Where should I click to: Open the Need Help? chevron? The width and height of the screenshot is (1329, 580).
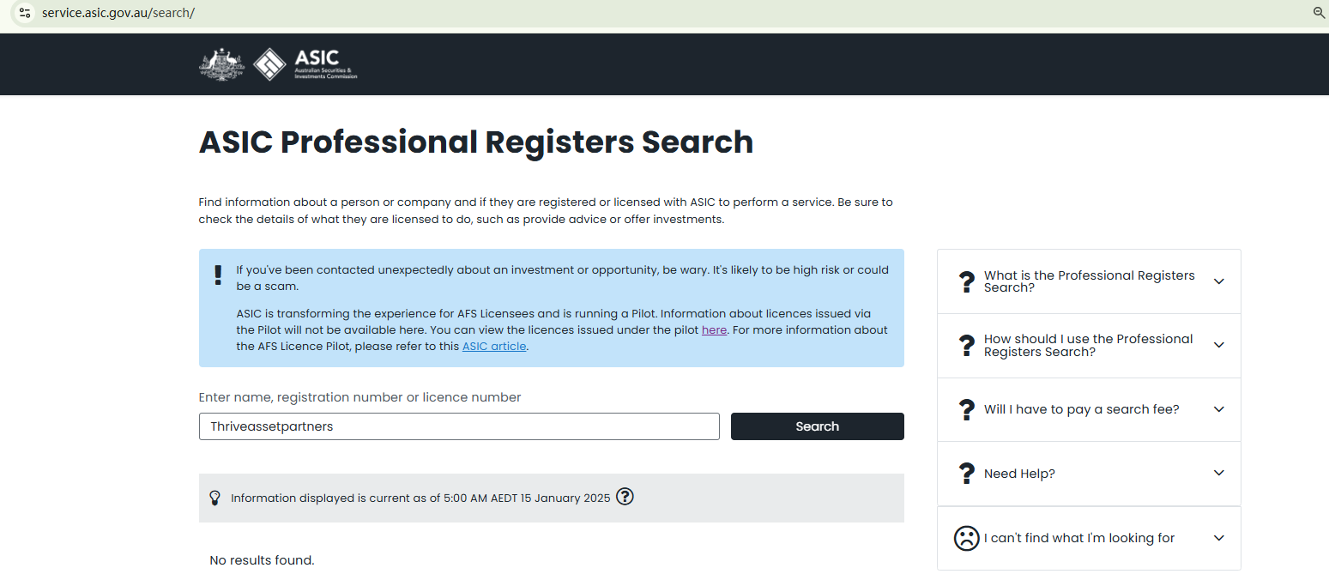pos(1218,473)
